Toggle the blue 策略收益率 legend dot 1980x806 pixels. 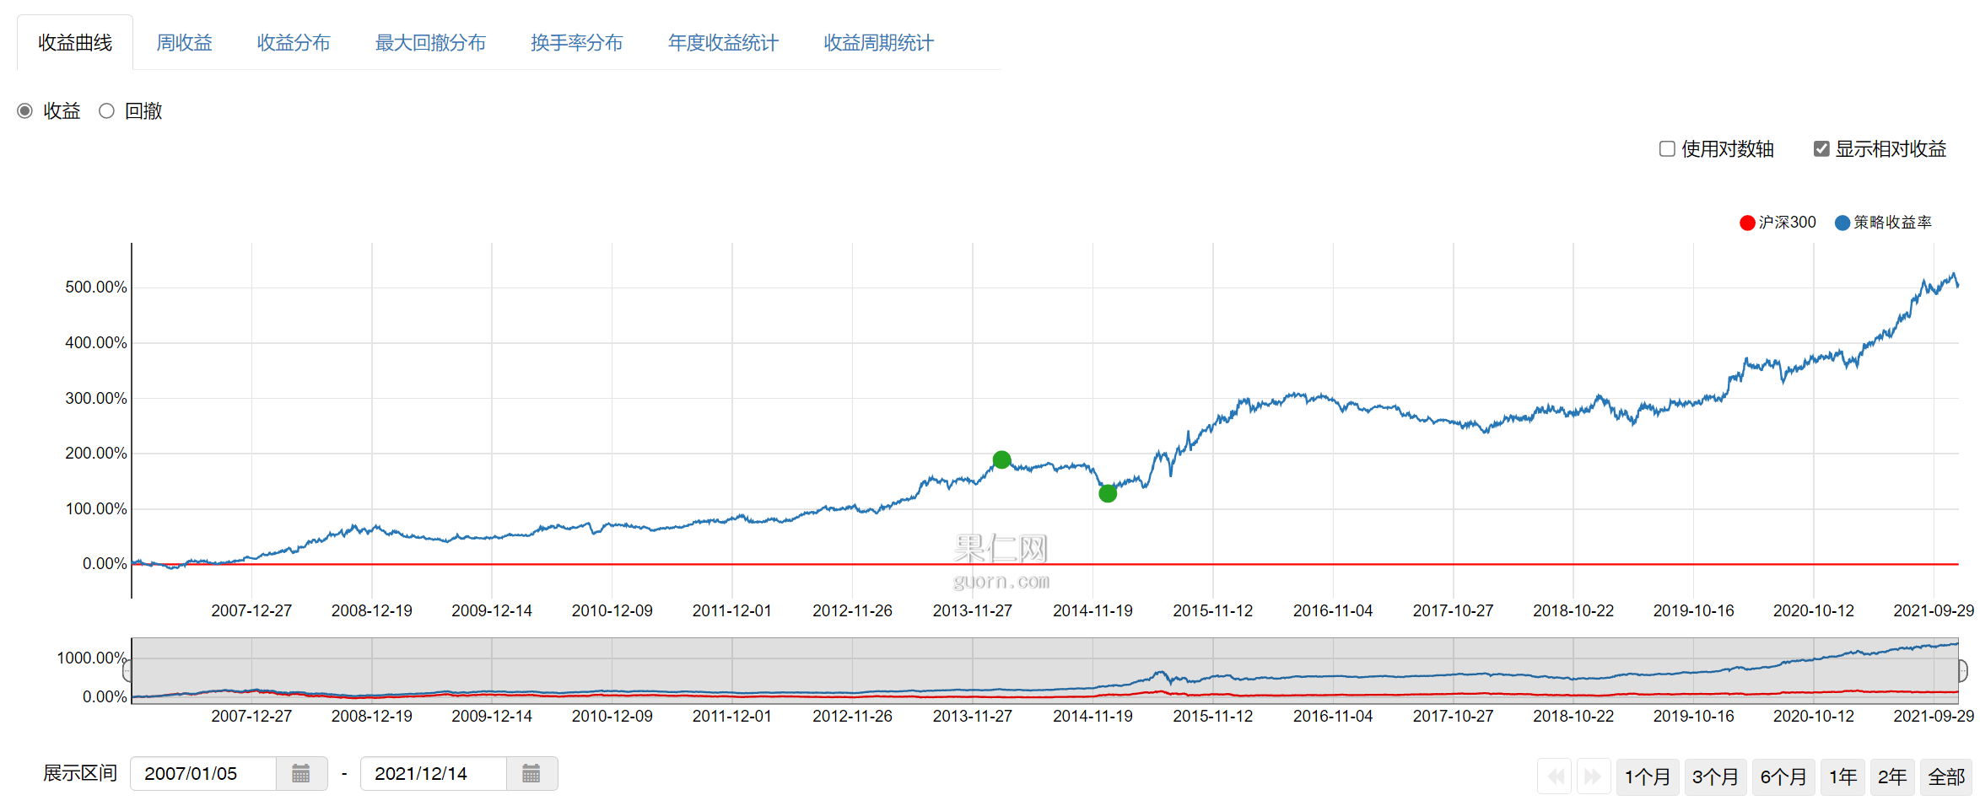click(x=1842, y=223)
